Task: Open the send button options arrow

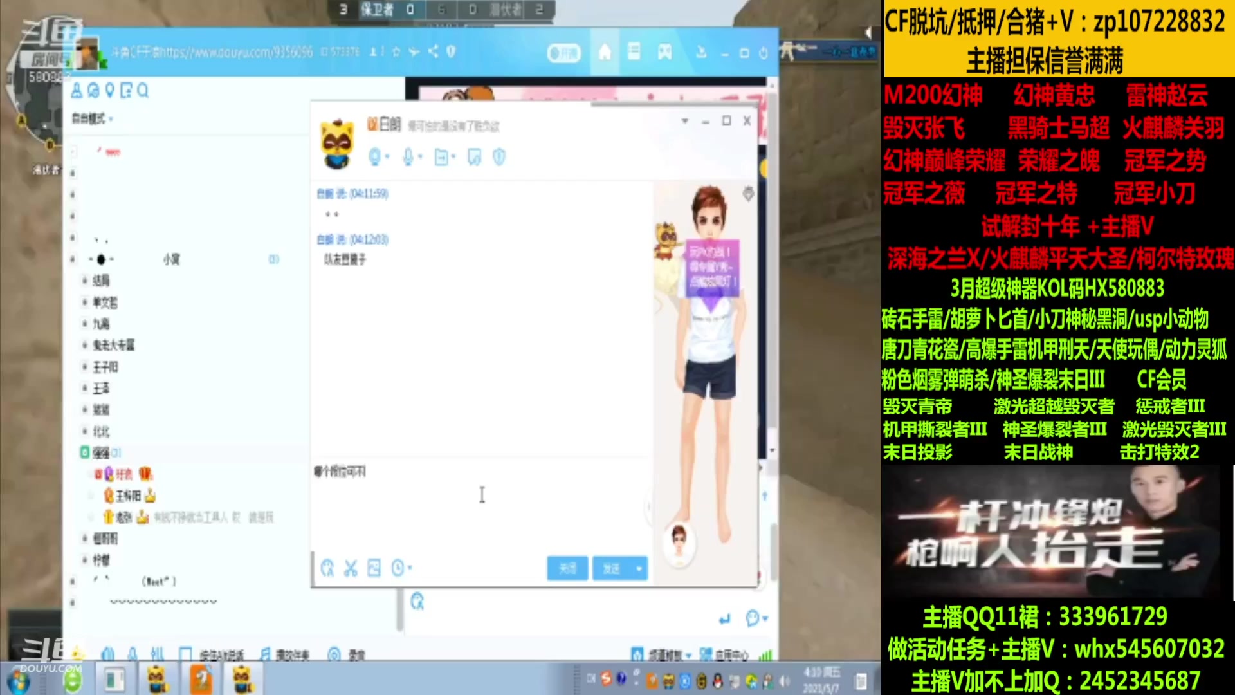Action: (x=639, y=569)
